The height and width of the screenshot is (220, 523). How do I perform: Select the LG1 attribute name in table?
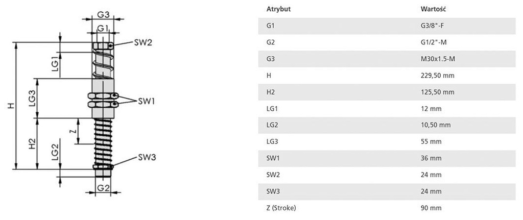pyautogui.click(x=272, y=109)
